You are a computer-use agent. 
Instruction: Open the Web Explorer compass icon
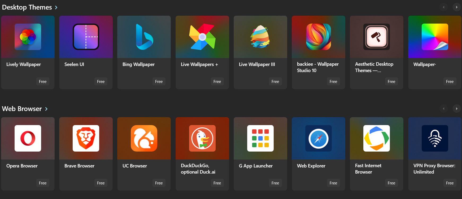[x=319, y=138]
